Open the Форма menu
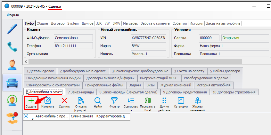This screenshot has width=271, height=135. point(12,15)
